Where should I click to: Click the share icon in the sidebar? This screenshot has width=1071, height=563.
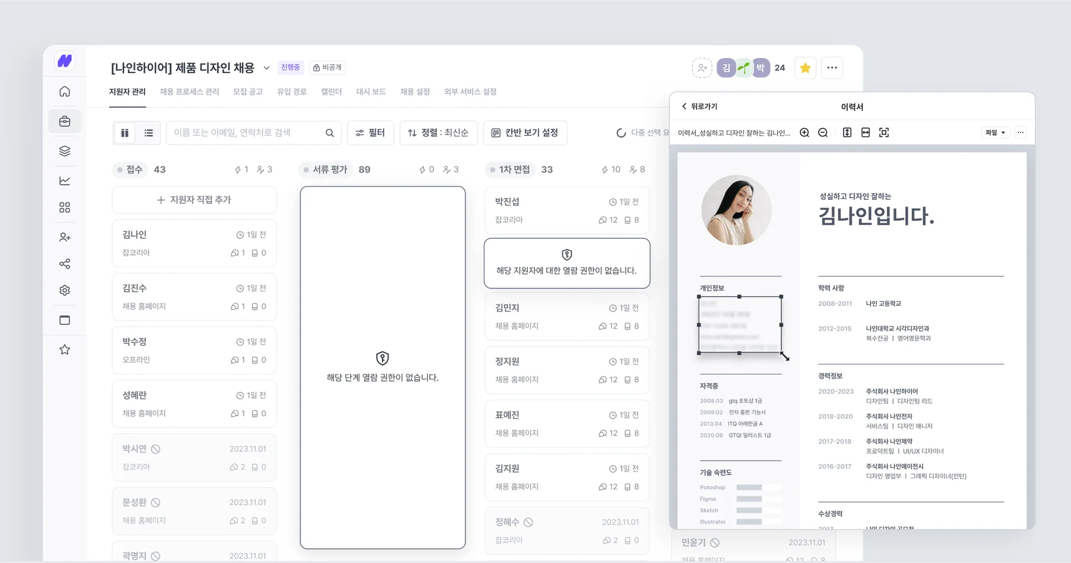[65, 263]
